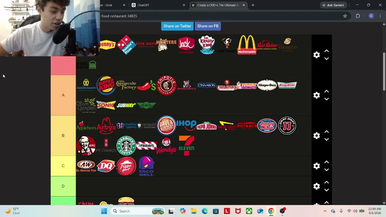Open settings gear for the B tier
Screen dimensions: 386x217
[316, 136]
